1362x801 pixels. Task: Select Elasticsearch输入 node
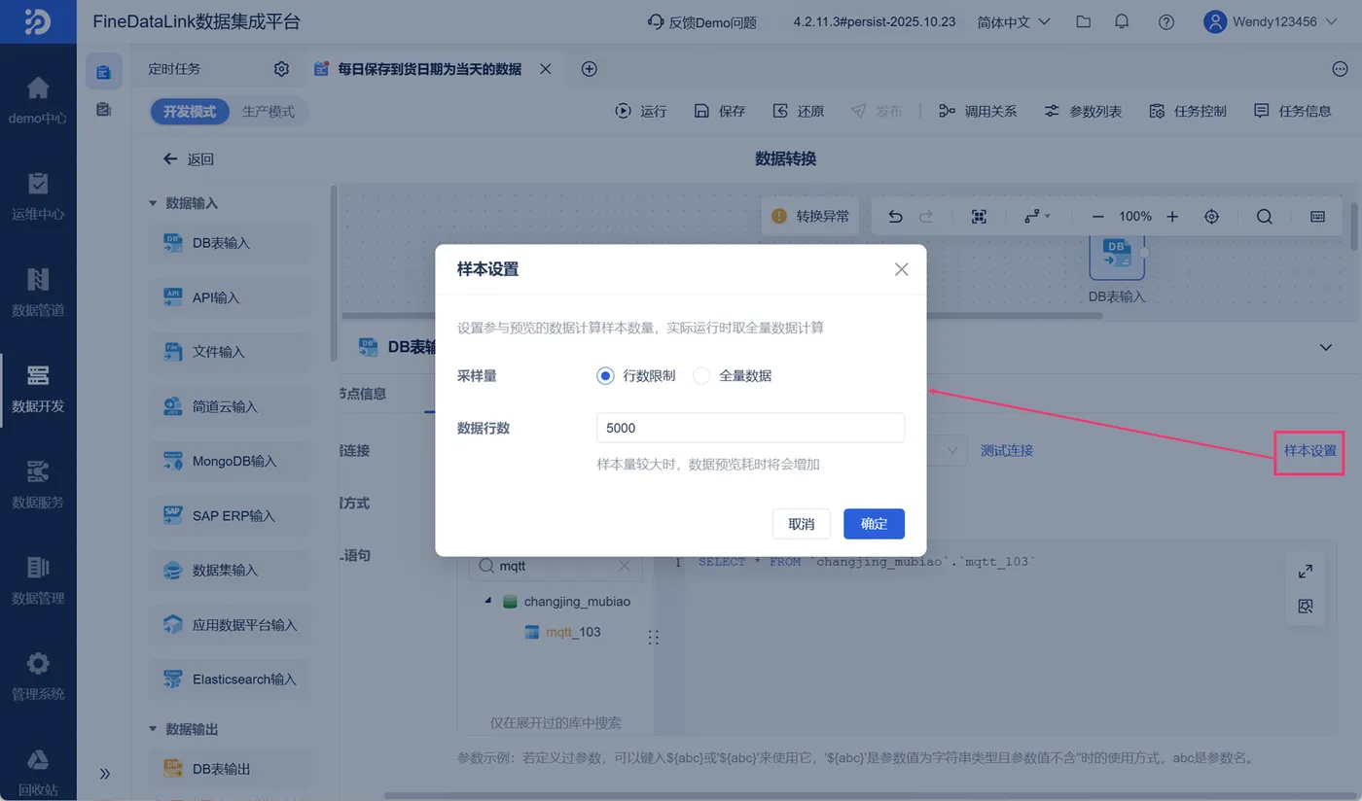(x=231, y=679)
